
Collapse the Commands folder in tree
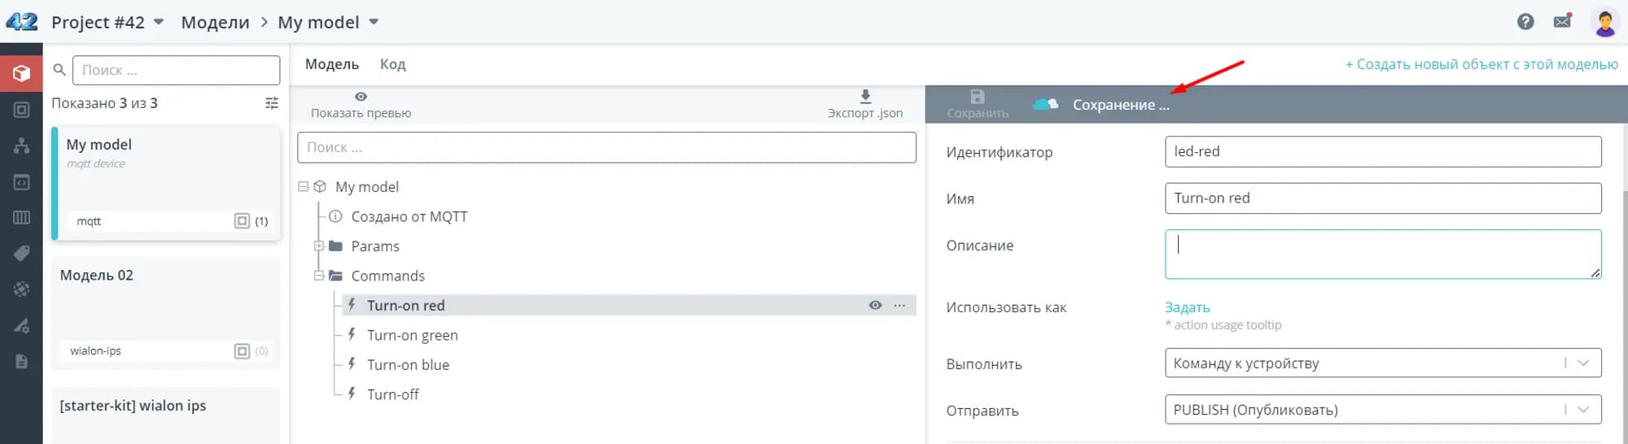[x=319, y=276]
